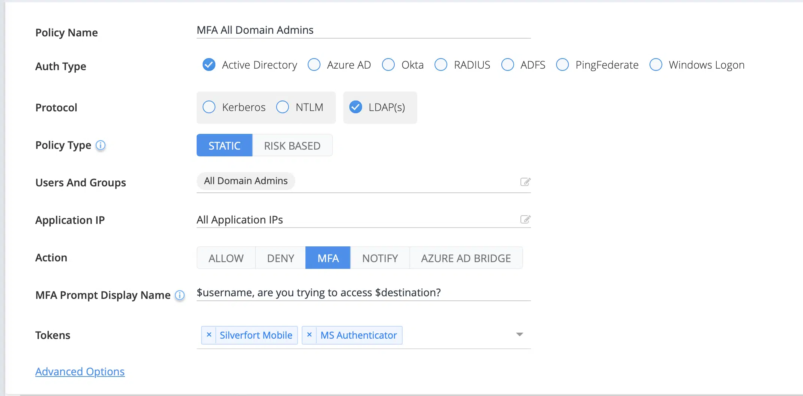Image resolution: width=803 pixels, height=396 pixels.
Task: Toggle the LDAP(s) protocol checkbox
Action: [356, 107]
